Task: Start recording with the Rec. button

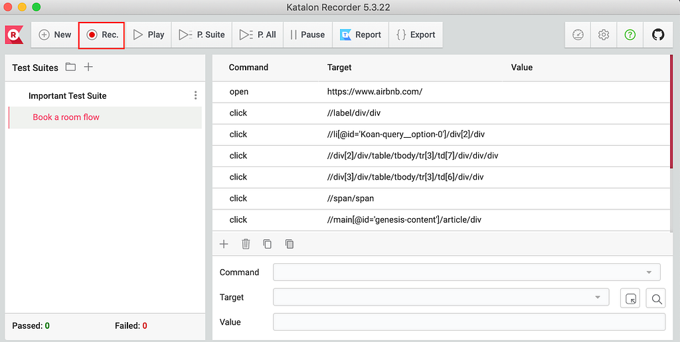Action: [x=102, y=35]
